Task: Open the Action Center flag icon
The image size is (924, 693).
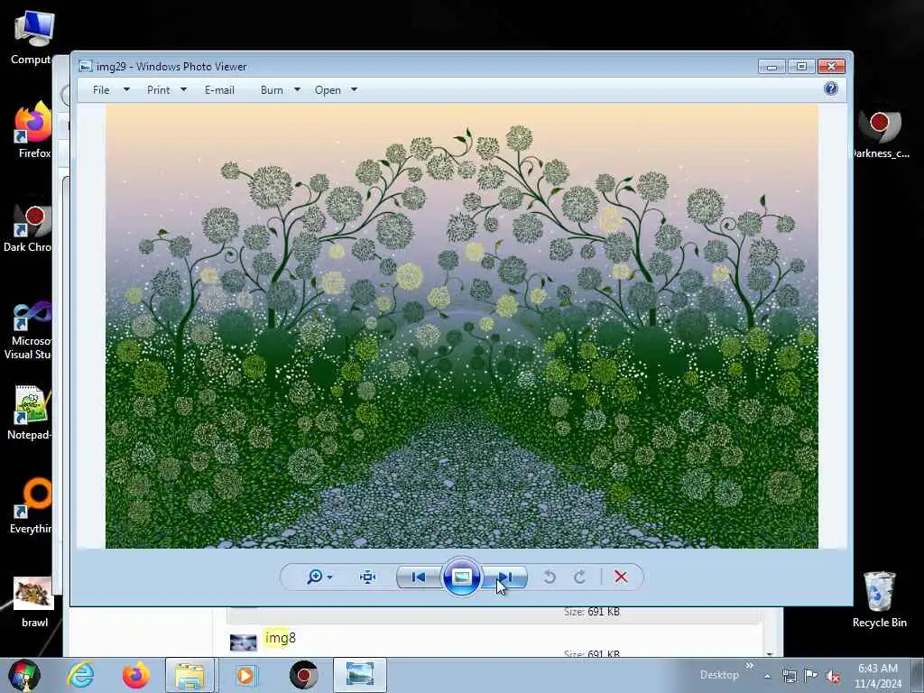Action: pyautogui.click(x=811, y=676)
